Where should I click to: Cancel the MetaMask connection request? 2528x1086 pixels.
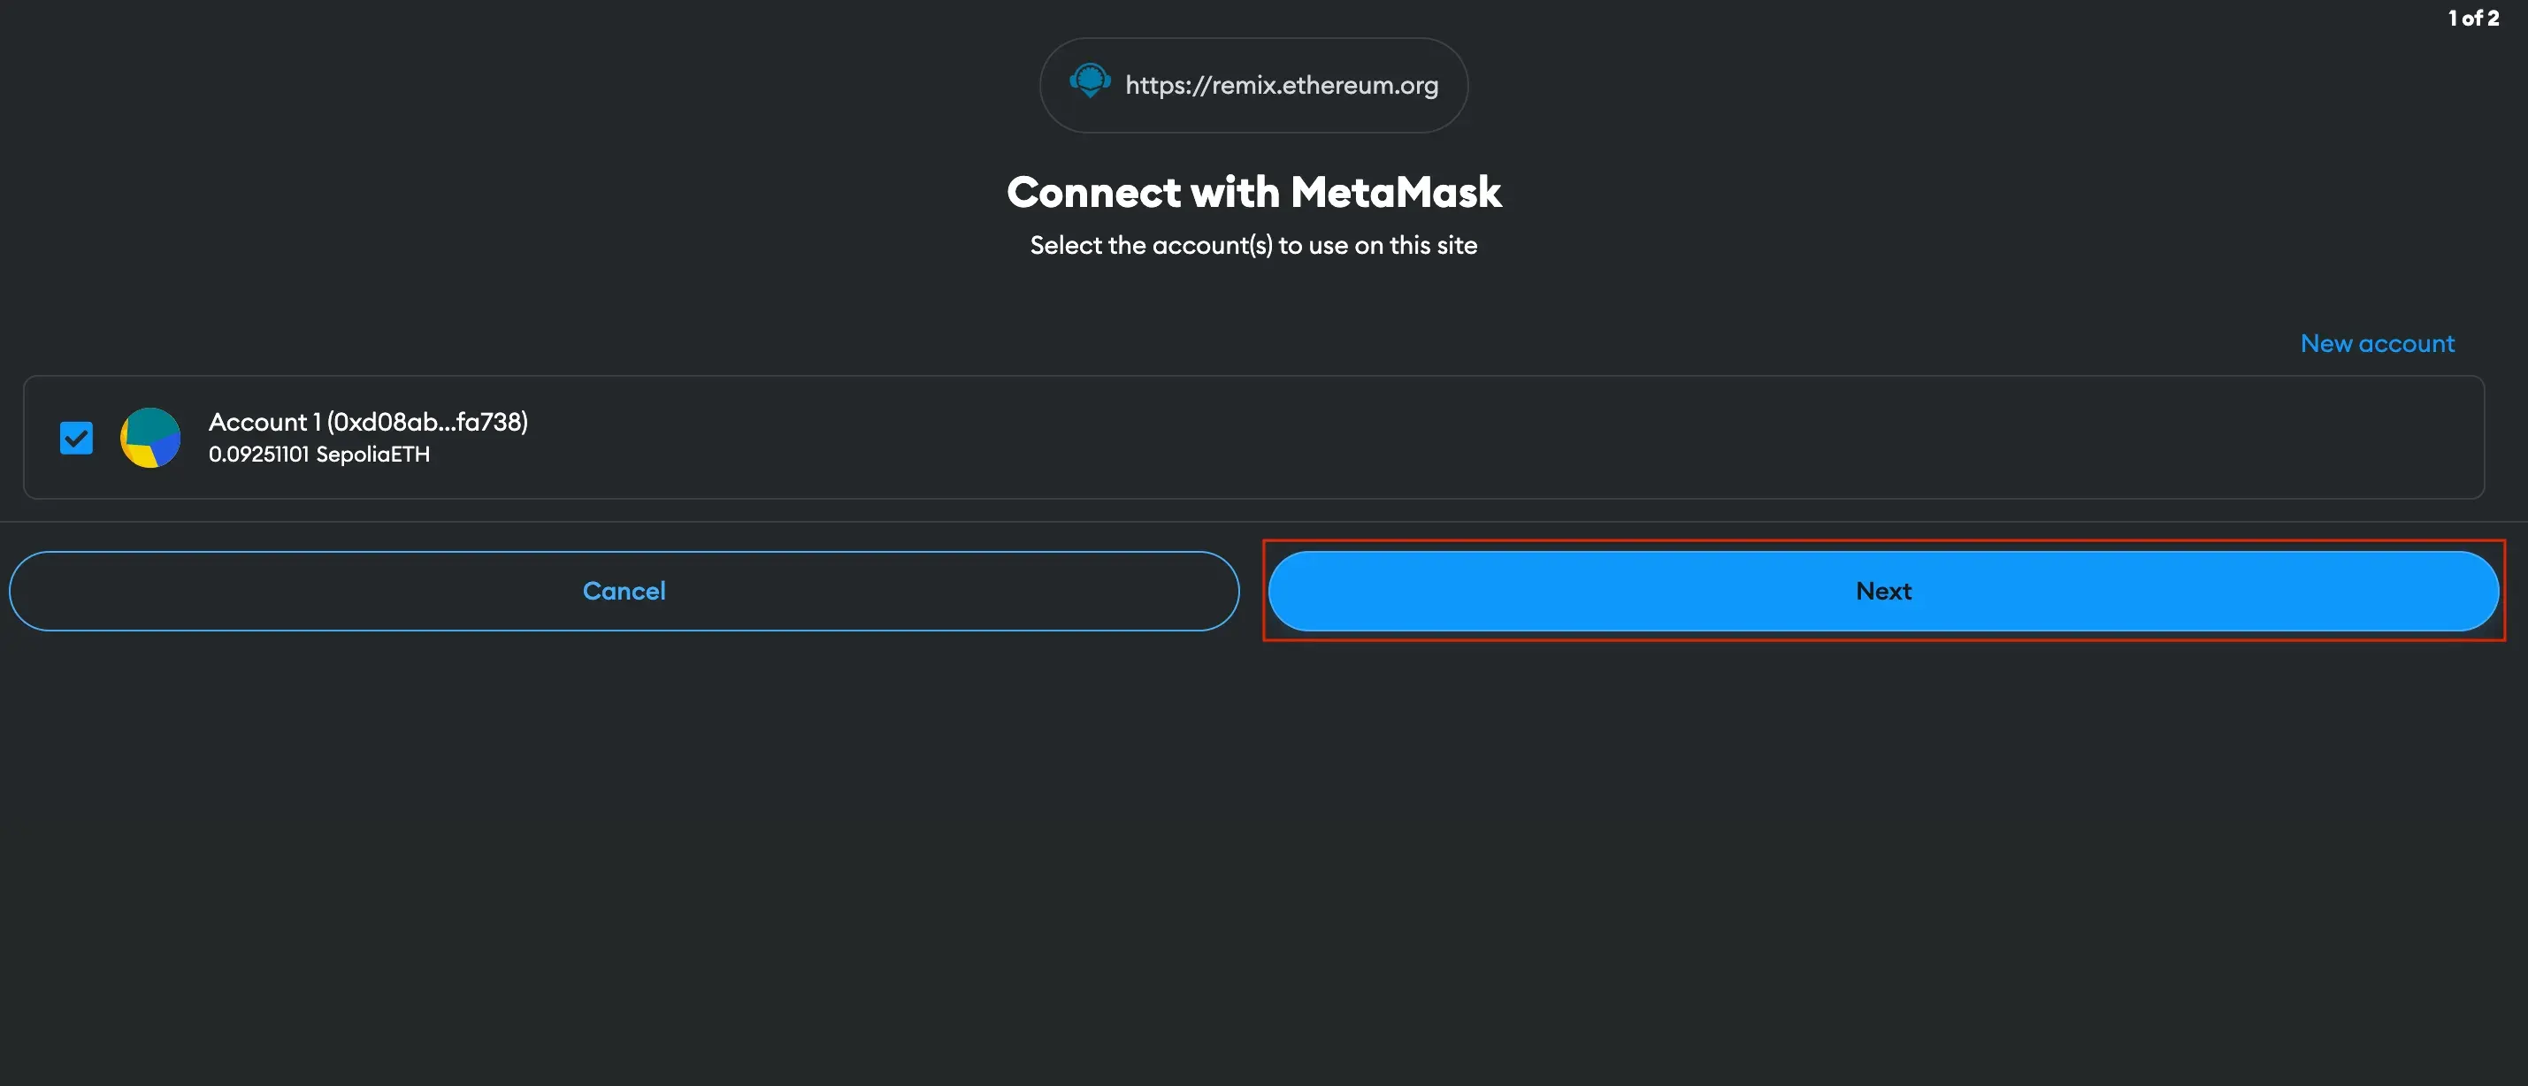tap(624, 591)
